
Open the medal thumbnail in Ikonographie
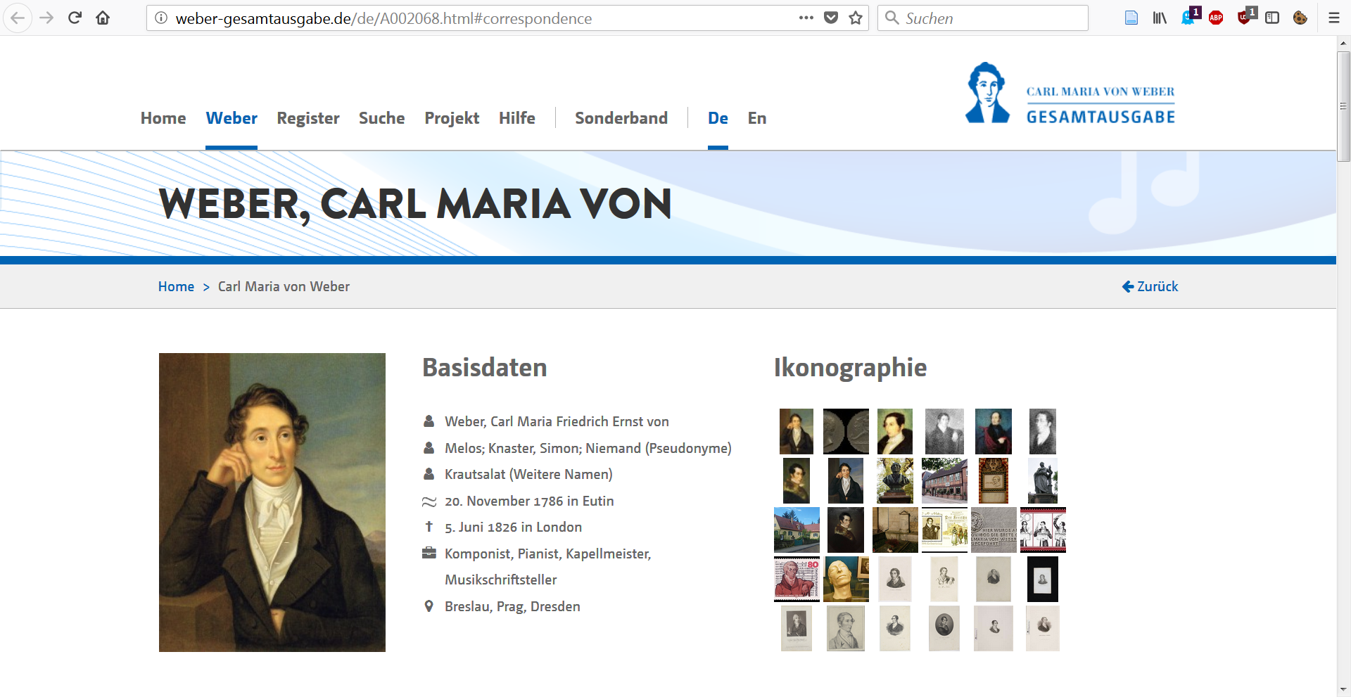(846, 431)
